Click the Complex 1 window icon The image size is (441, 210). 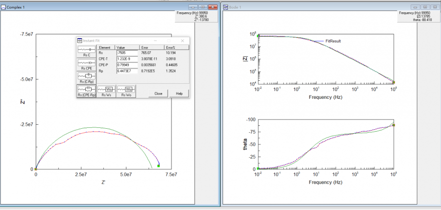[x=3, y=7]
